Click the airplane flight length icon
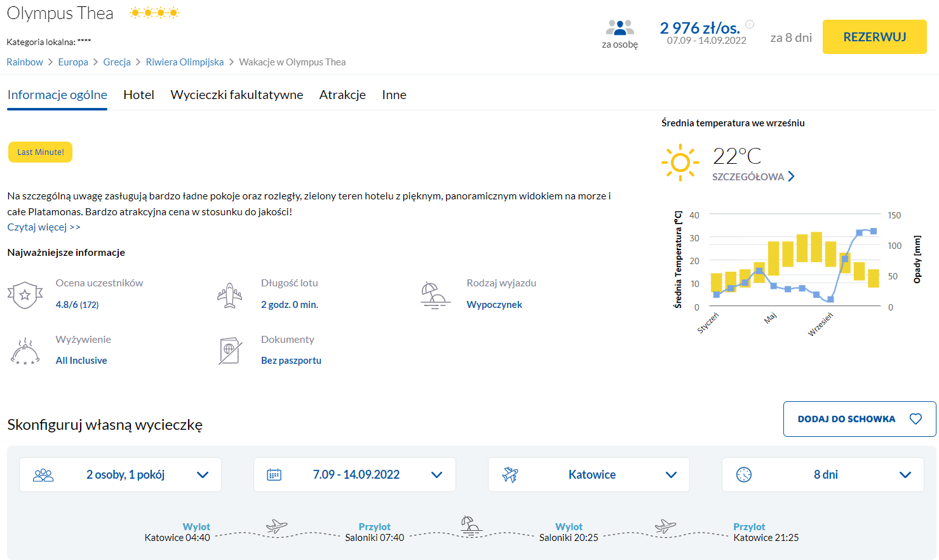The image size is (939, 560). (x=230, y=295)
